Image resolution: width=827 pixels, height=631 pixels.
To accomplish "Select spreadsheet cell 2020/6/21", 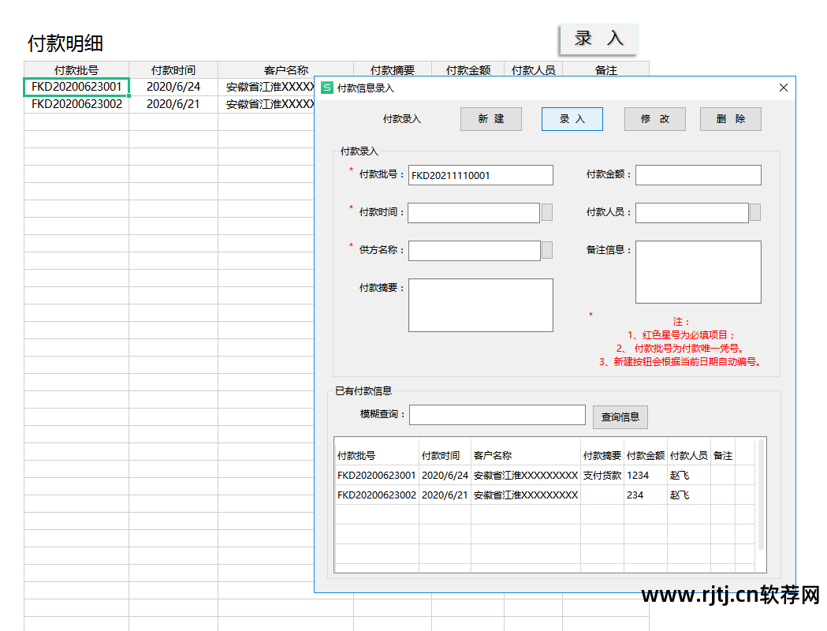I will 173,104.
